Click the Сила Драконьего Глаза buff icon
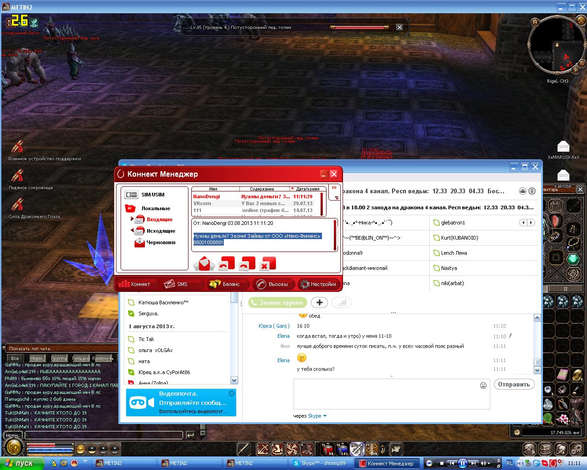This screenshot has height=470, width=587. (x=17, y=205)
